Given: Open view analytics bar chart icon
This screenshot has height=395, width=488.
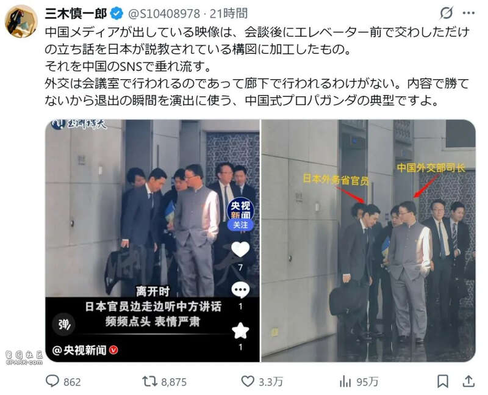Looking at the screenshot, I should pos(345,382).
